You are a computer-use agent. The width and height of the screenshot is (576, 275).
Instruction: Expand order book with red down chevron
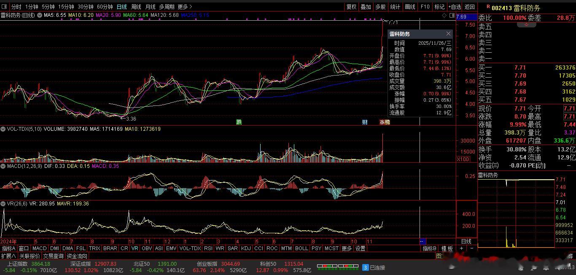click(527, 25)
